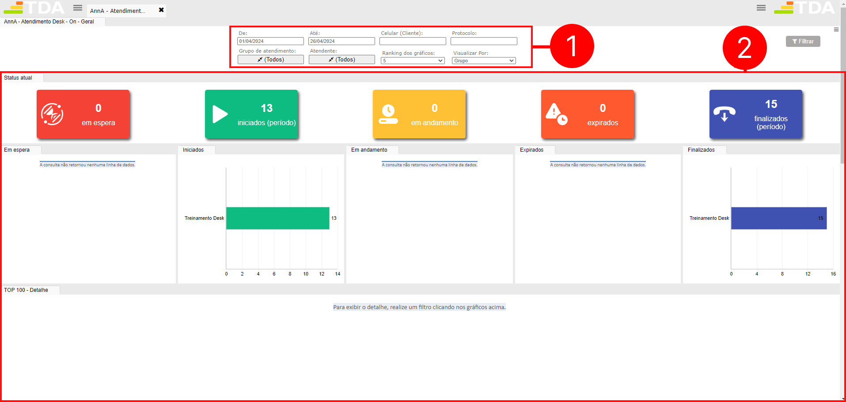The image size is (846, 402).
Task: Open the Ranking dos gráficos dropdown
Action: coord(413,61)
